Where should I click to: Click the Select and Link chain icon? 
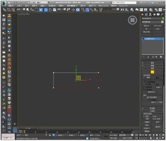pos(4,10)
